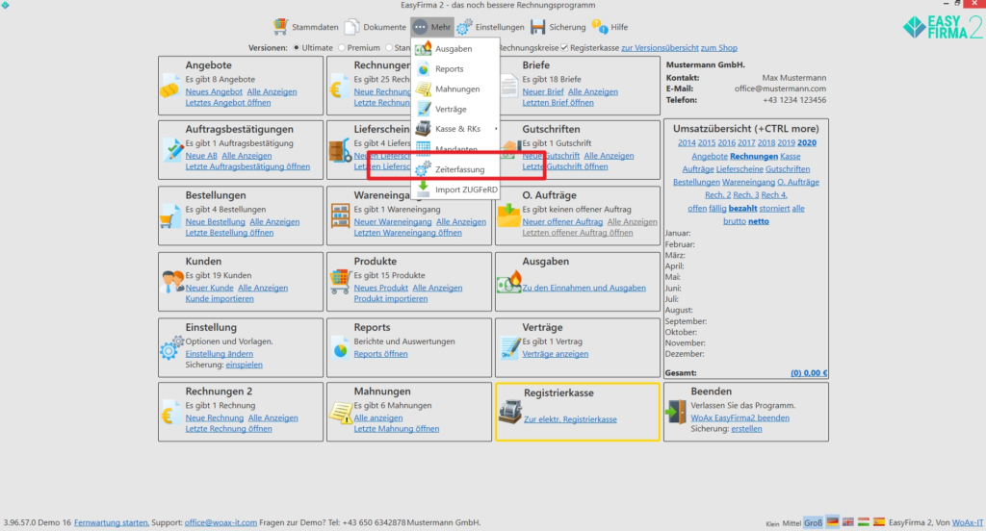Click the Einstellung tile gears icon
This screenshot has height=531, width=986.
(x=171, y=347)
